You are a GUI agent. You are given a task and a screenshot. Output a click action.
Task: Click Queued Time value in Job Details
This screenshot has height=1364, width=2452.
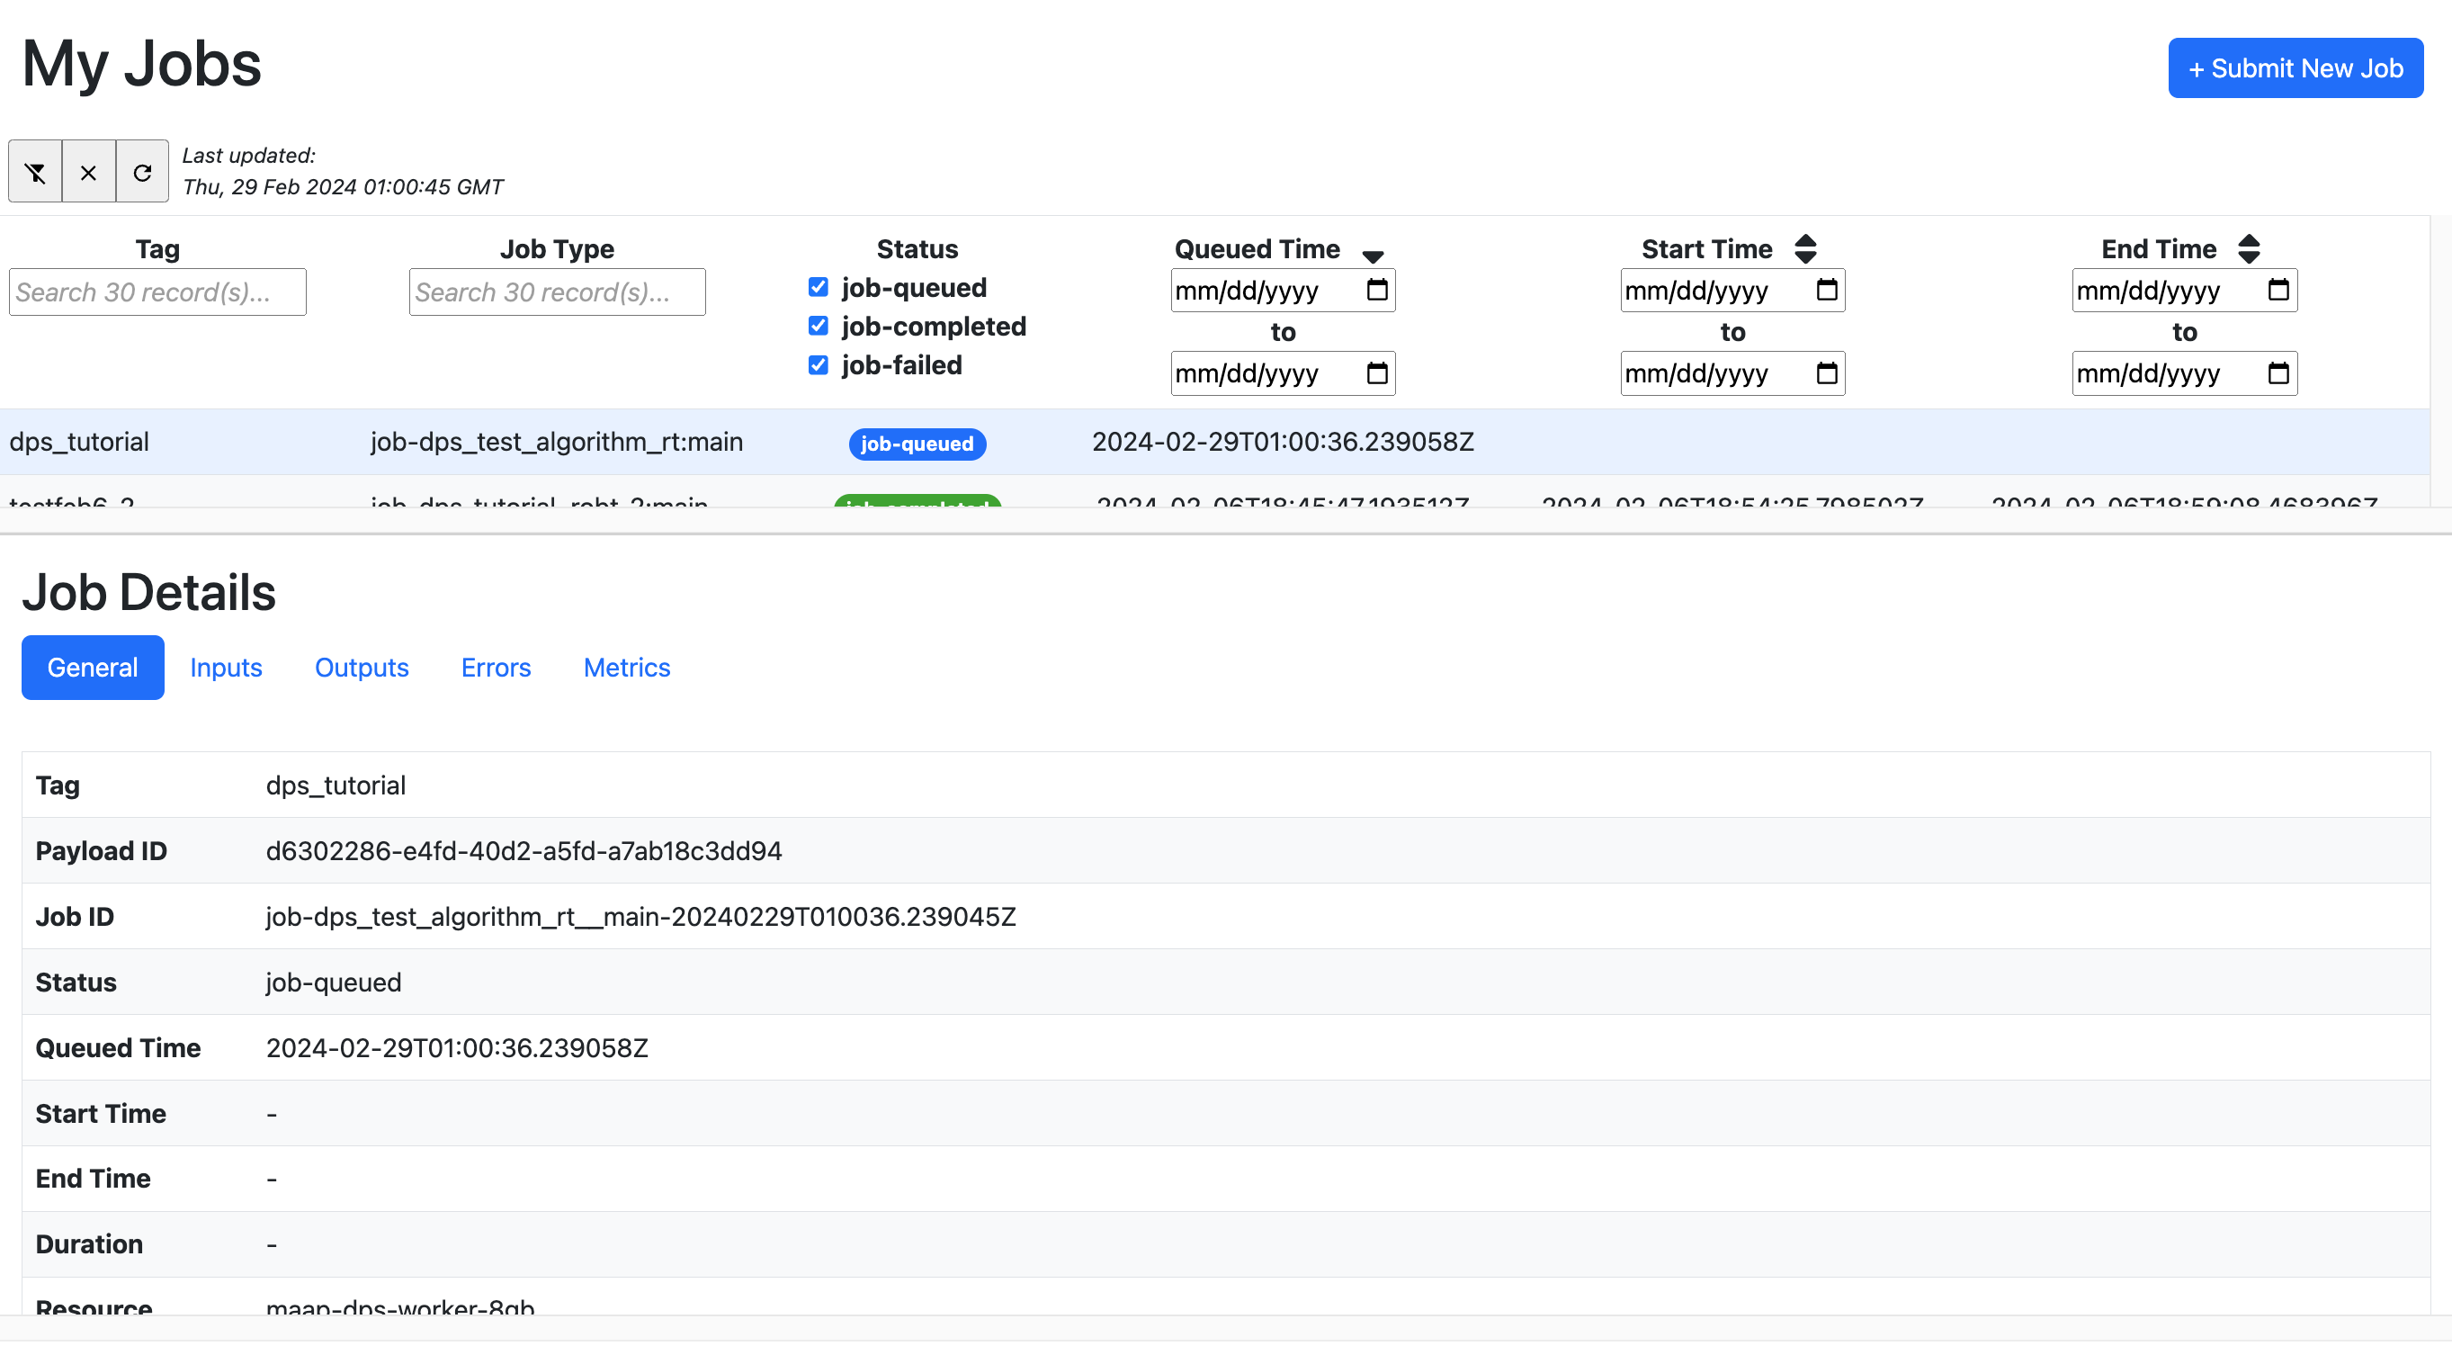(x=457, y=1047)
